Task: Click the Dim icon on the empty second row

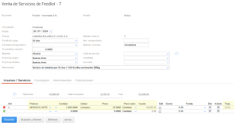Action: tap(210, 111)
